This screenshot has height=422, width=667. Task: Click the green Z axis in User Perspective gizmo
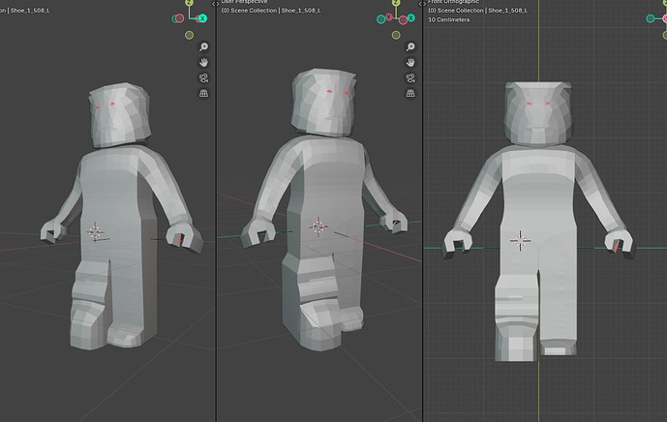click(x=396, y=3)
